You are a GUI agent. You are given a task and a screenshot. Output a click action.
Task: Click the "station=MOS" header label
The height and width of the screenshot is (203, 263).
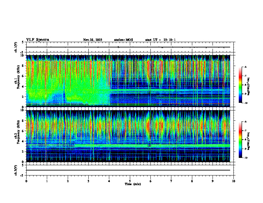pos(124,40)
